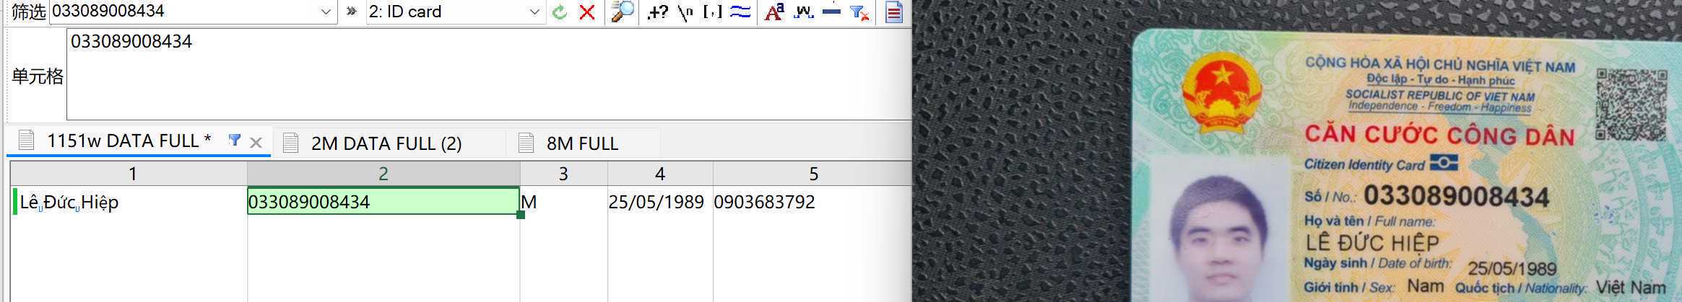Toggle the approximate match wavy-lines icon
The image size is (1682, 302).
[x=740, y=12]
